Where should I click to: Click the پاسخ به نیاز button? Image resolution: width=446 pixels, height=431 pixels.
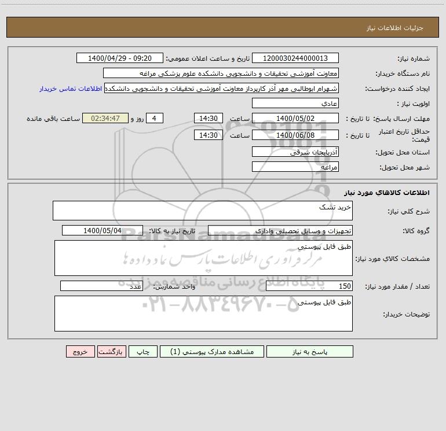coord(309,351)
